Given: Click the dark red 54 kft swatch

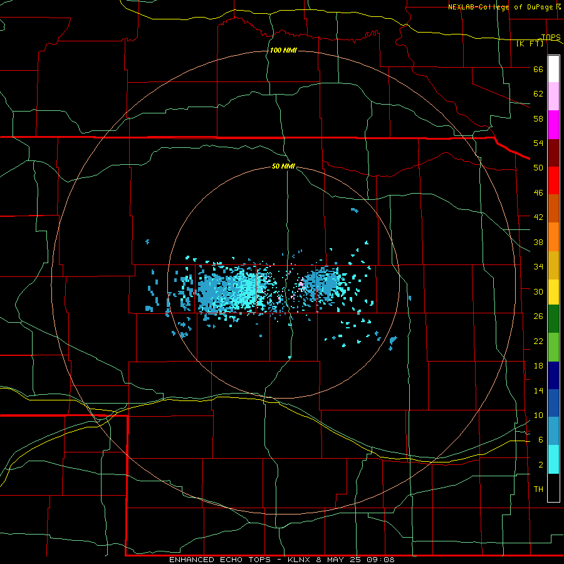Looking at the screenshot, I should point(553,152).
